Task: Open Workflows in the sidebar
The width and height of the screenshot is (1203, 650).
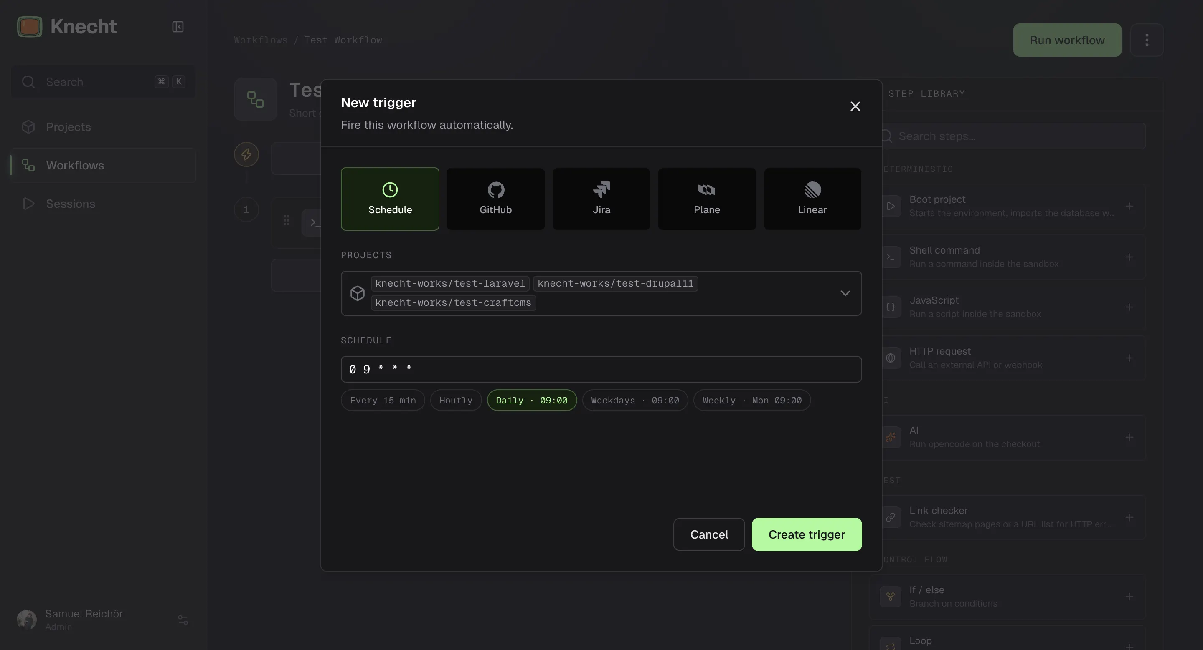Action: tap(103, 165)
